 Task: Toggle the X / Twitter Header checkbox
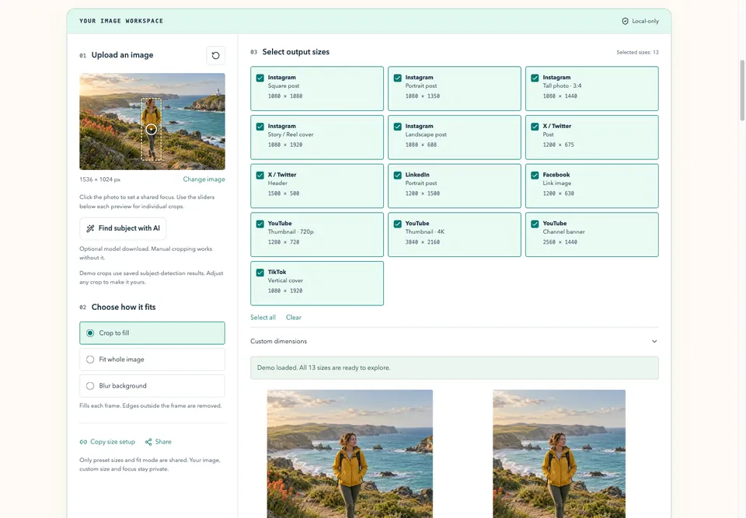260,175
